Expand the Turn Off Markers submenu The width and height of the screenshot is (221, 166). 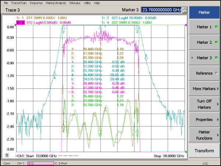pos(204,104)
